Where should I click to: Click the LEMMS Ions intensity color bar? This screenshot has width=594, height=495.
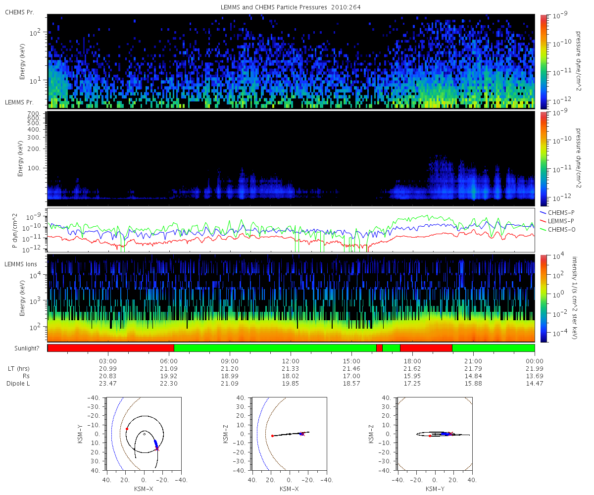544,298
